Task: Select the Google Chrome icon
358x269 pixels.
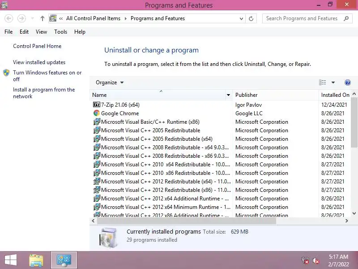Action: coord(97,113)
